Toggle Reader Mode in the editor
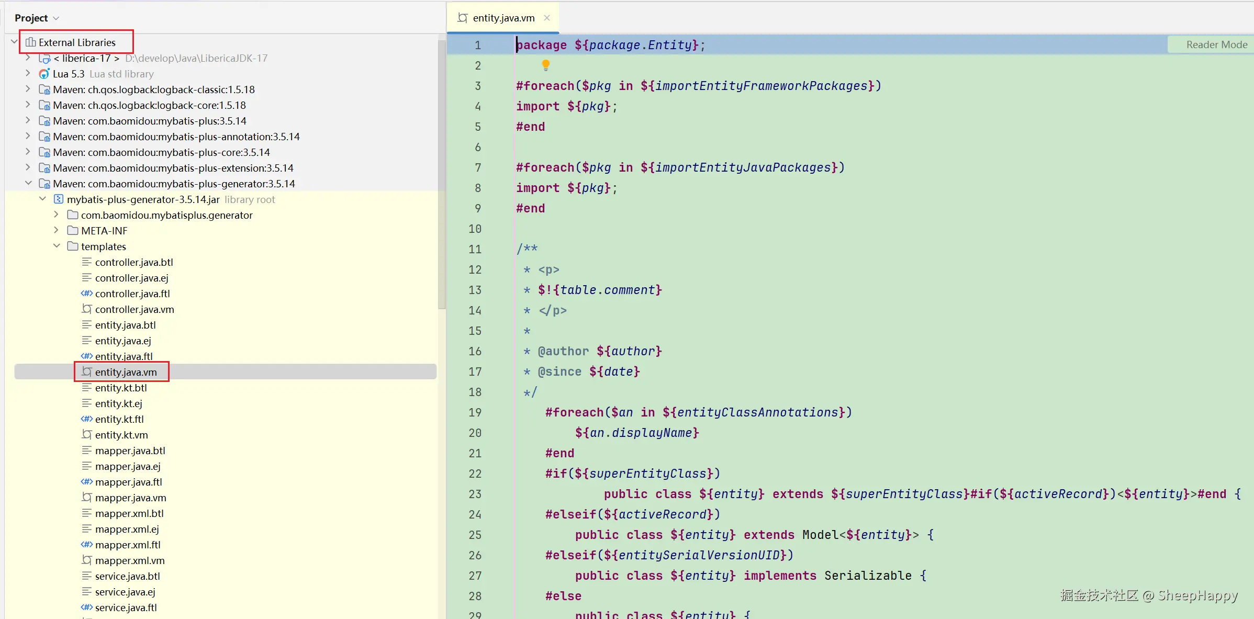This screenshot has height=619, width=1254. click(x=1216, y=45)
